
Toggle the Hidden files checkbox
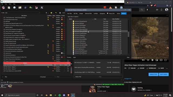[74, 77]
